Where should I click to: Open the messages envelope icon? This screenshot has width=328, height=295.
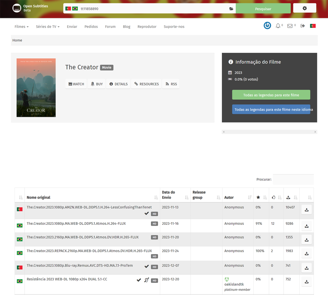tap(290, 26)
